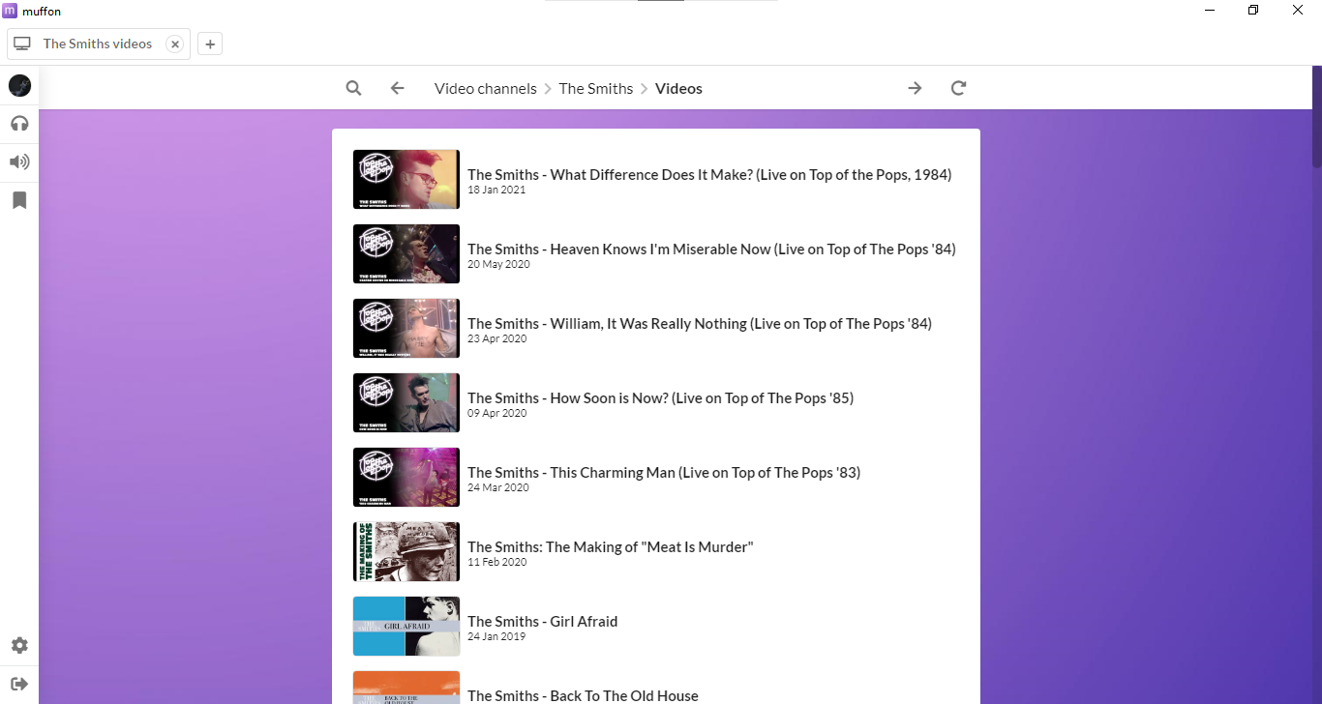1322x704 pixels.
Task: Go to The Smiths breadcrumb
Action: [596, 88]
